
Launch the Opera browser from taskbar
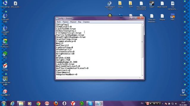[x=64, y=103]
